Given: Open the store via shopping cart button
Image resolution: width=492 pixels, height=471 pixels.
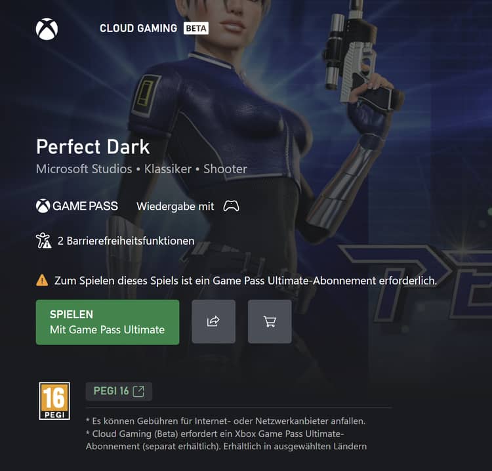Looking at the screenshot, I should [x=270, y=321].
